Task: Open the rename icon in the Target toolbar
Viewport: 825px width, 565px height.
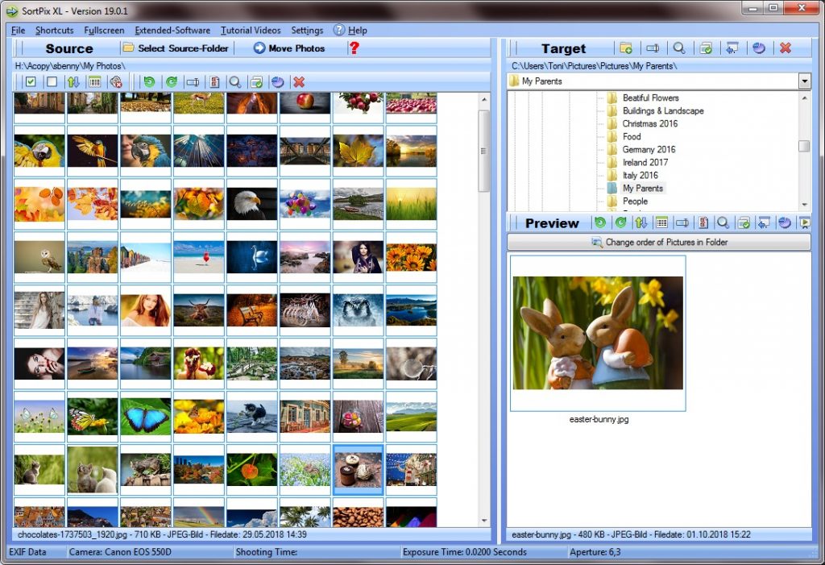Action: pyautogui.click(x=651, y=48)
